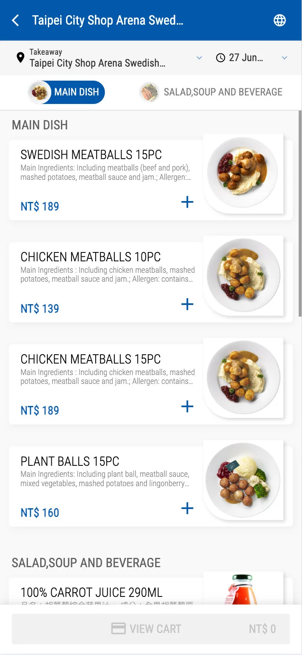Click the NT$ 189 price of Swedish Meatballs
The width and height of the screenshot is (302, 655).
(40, 207)
